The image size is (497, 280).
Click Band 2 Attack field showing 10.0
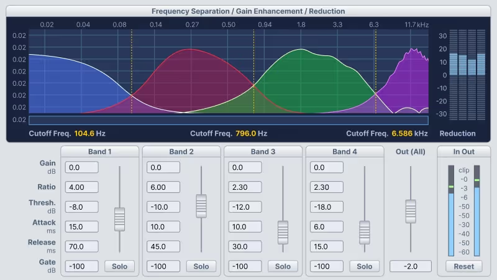(x=163, y=226)
